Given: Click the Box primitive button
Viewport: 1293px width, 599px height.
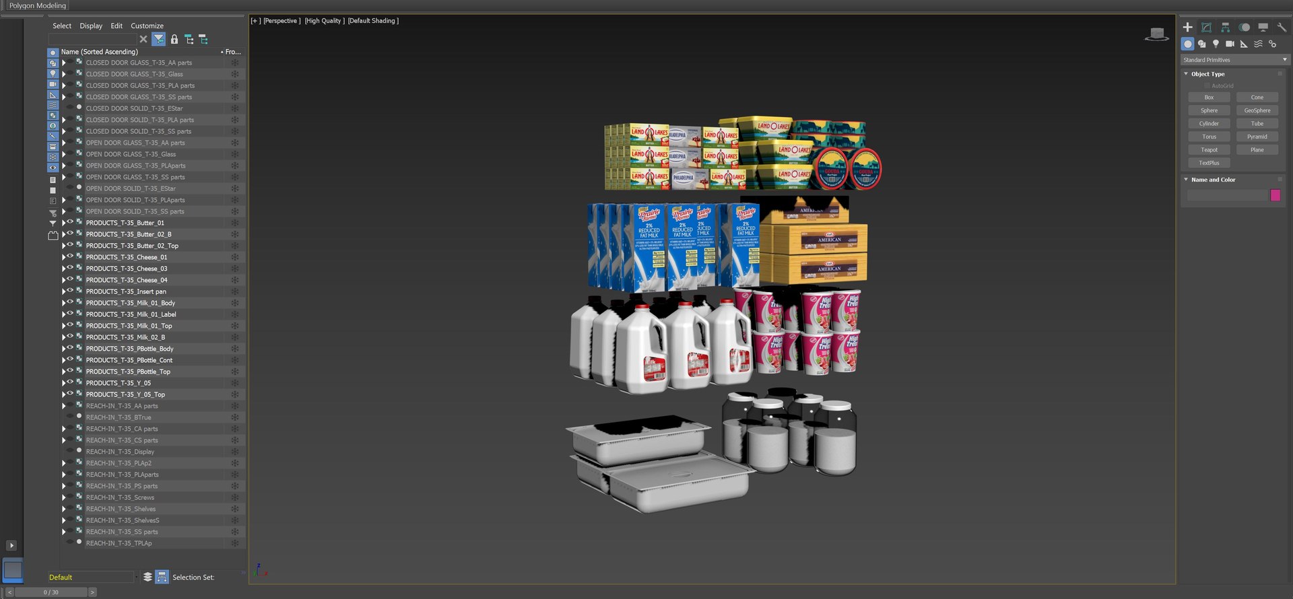Looking at the screenshot, I should click(x=1209, y=98).
